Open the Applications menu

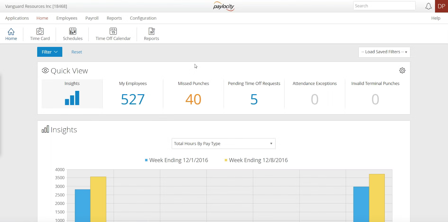(17, 18)
